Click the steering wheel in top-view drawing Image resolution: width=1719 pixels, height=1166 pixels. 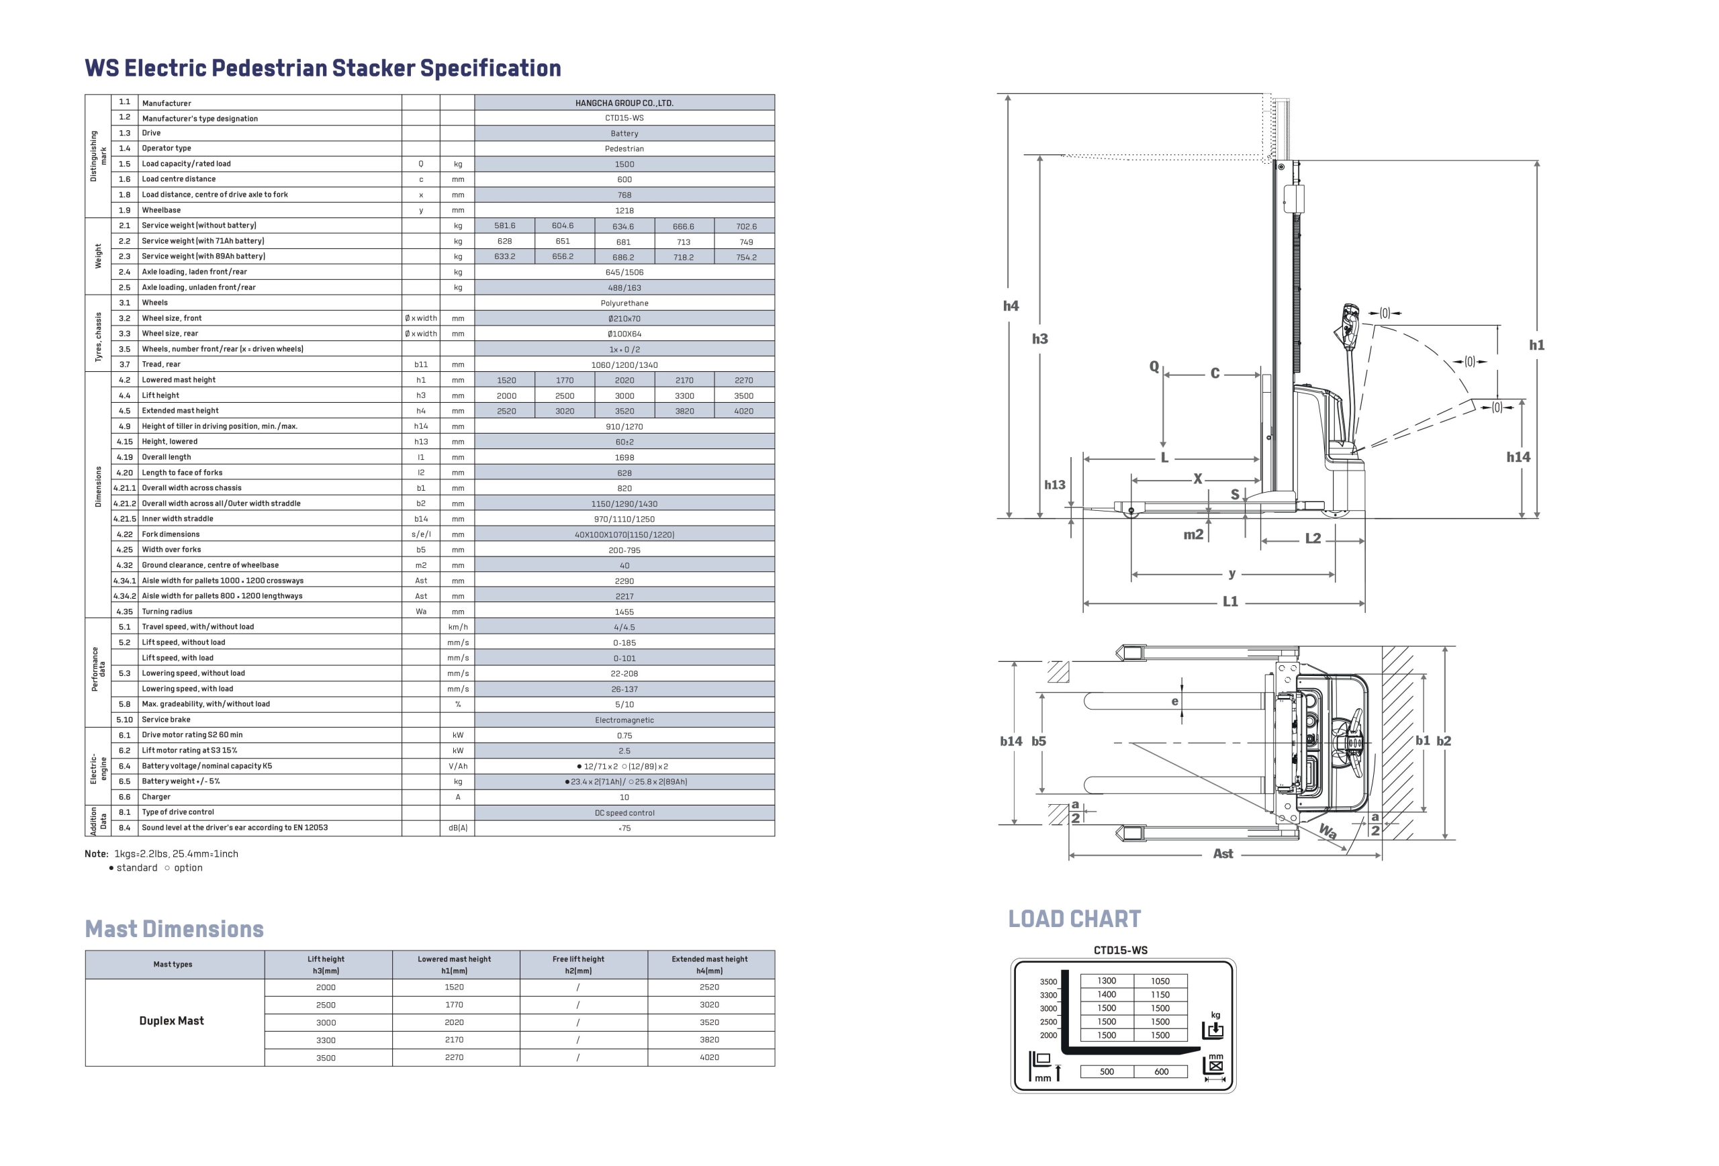1355,742
